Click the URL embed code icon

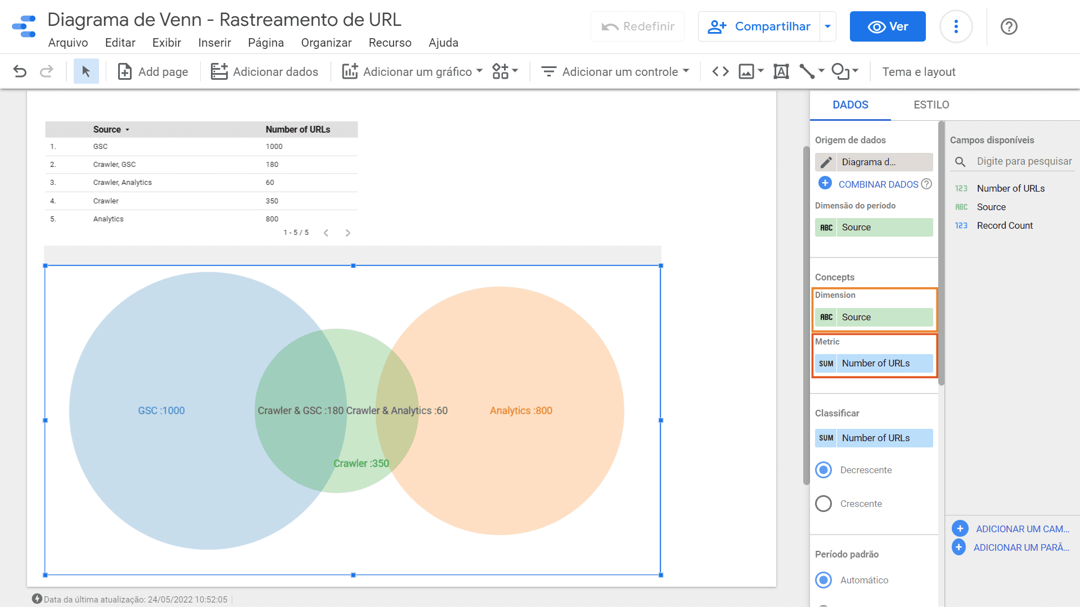(x=721, y=71)
